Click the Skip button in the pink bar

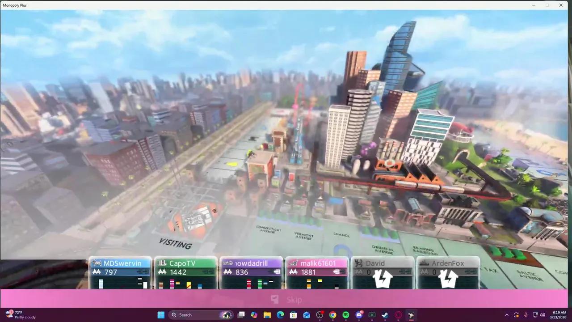pyautogui.click(x=287, y=300)
